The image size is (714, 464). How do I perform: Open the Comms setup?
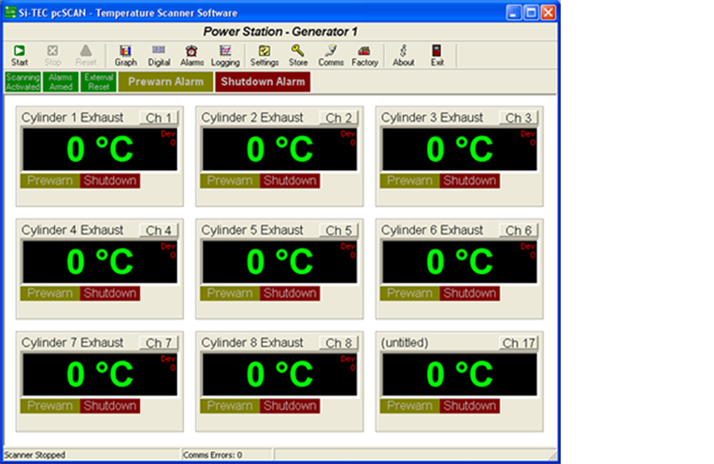[331, 55]
